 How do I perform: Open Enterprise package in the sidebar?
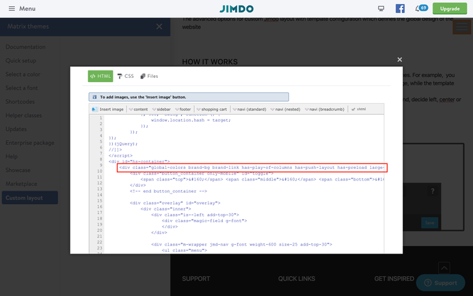30,143
